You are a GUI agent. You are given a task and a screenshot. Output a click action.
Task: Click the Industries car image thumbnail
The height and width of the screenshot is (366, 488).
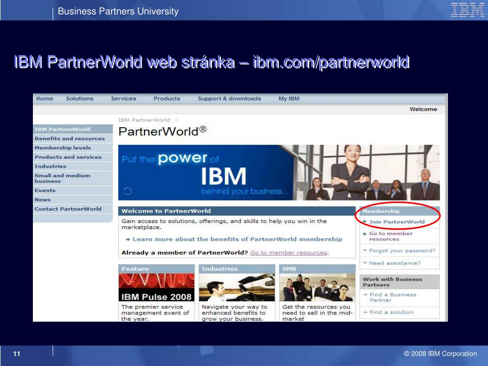(x=237, y=287)
